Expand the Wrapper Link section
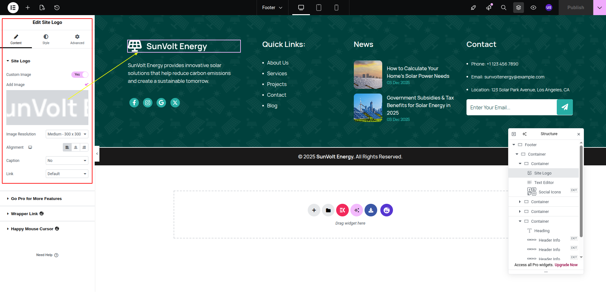606x292 pixels. 24,214
